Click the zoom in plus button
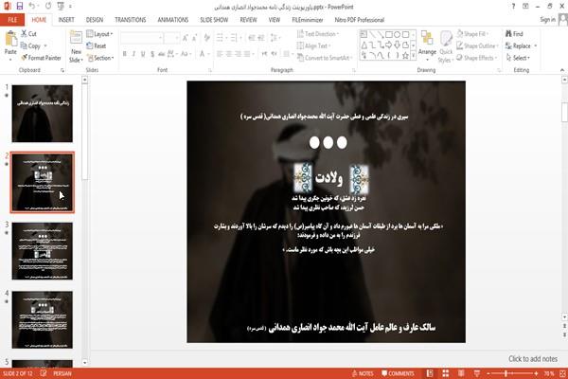 (536, 373)
